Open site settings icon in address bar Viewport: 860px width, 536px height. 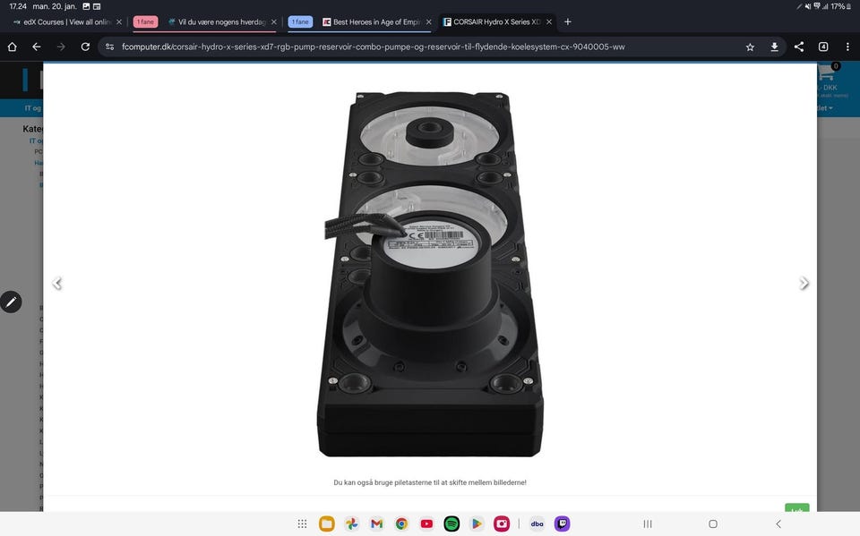pos(109,47)
